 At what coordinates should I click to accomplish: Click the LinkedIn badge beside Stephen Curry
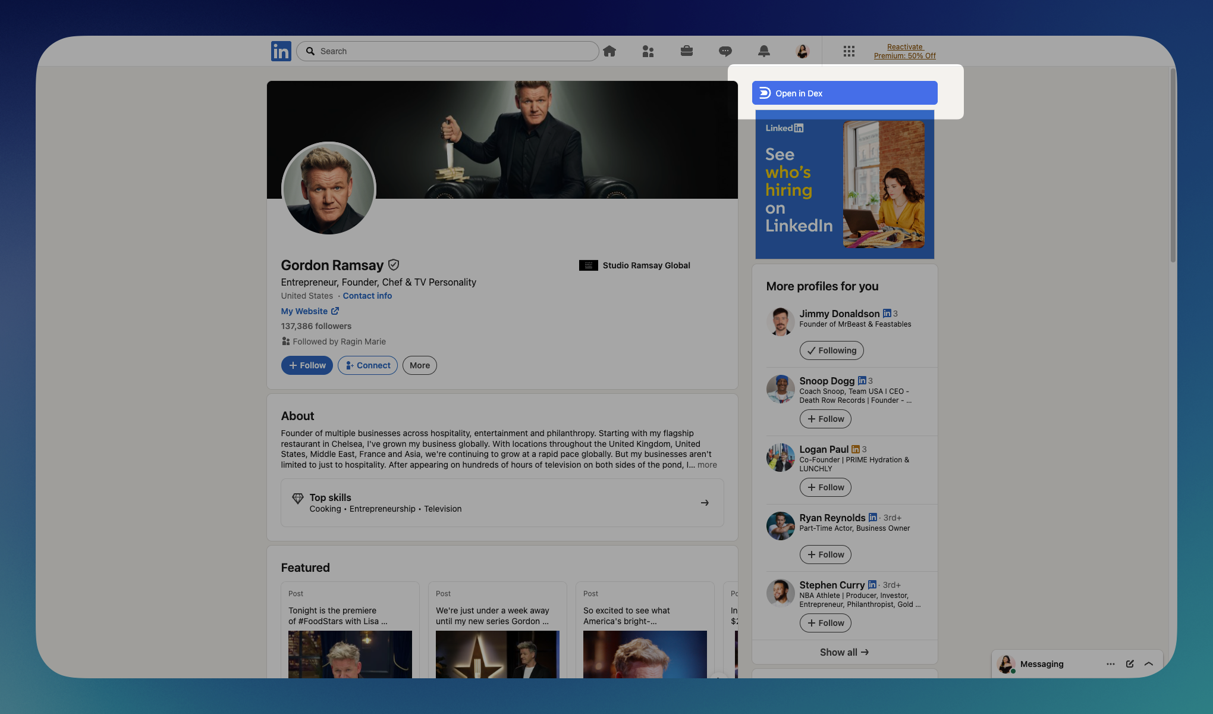[872, 584]
